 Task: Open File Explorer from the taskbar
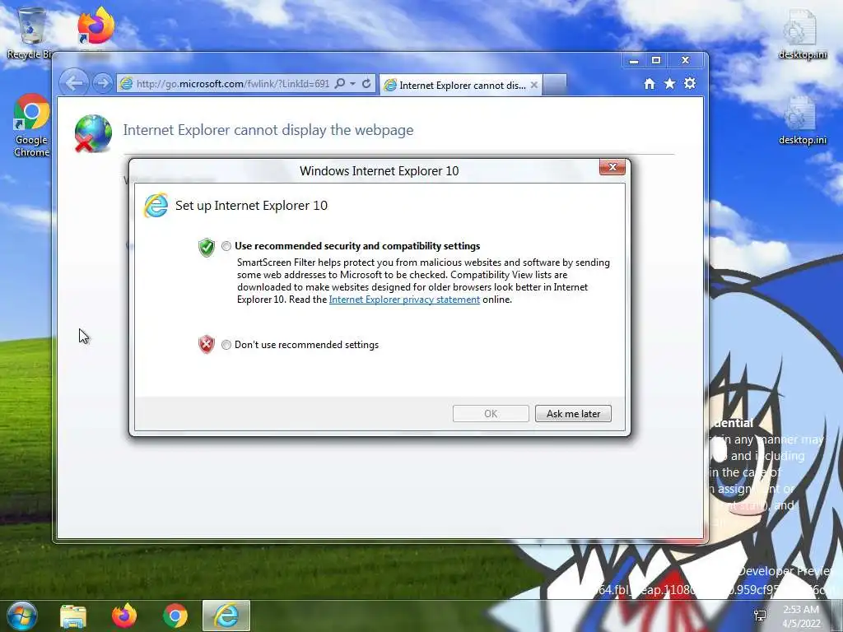73,616
